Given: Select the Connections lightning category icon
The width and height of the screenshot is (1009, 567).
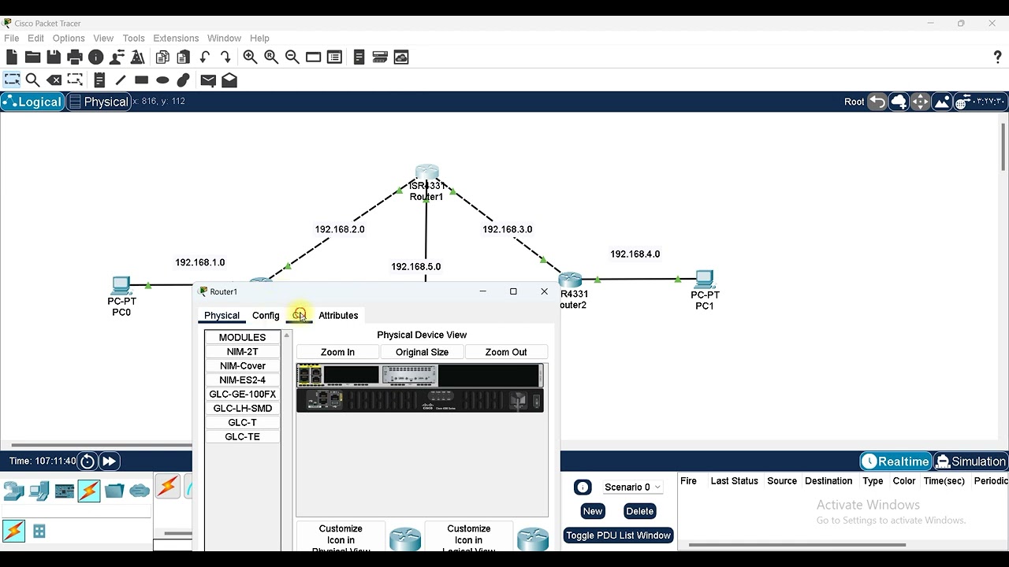Looking at the screenshot, I should click(89, 491).
